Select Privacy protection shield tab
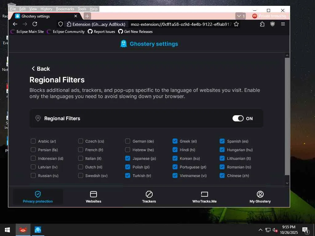 point(38,197)
